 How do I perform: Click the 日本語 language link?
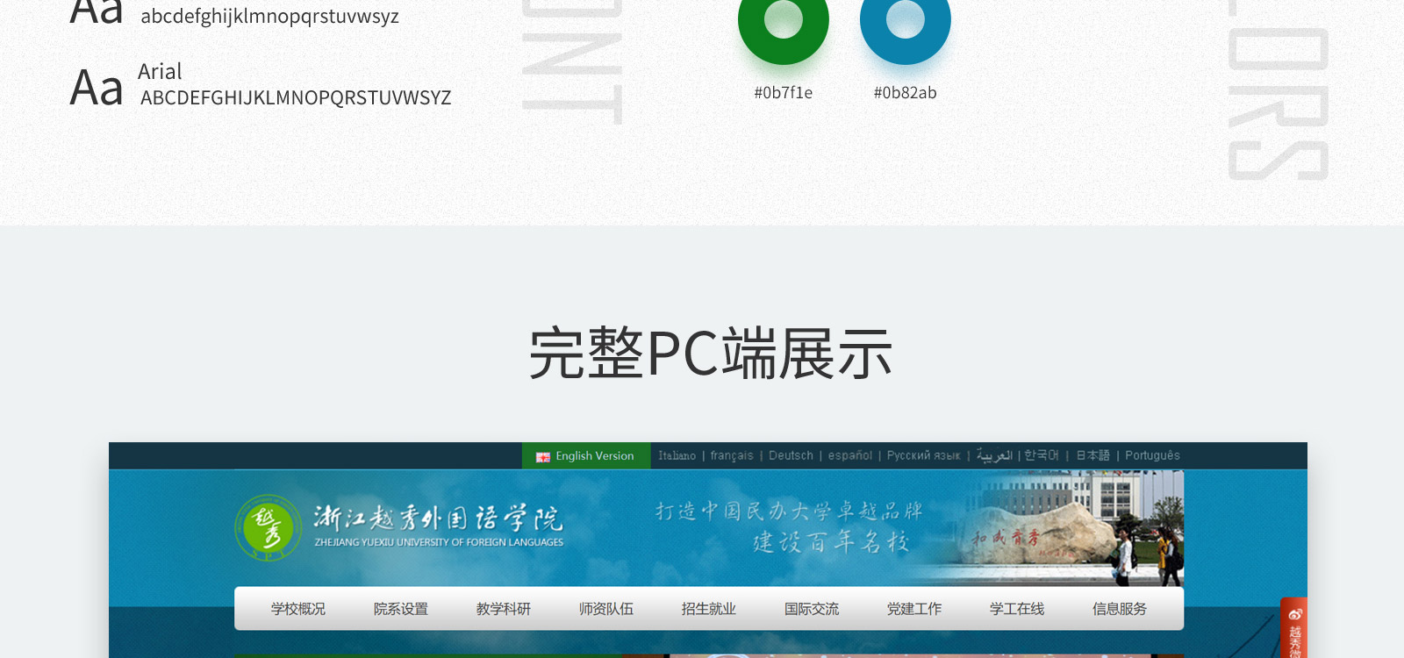click(1092, 456)
